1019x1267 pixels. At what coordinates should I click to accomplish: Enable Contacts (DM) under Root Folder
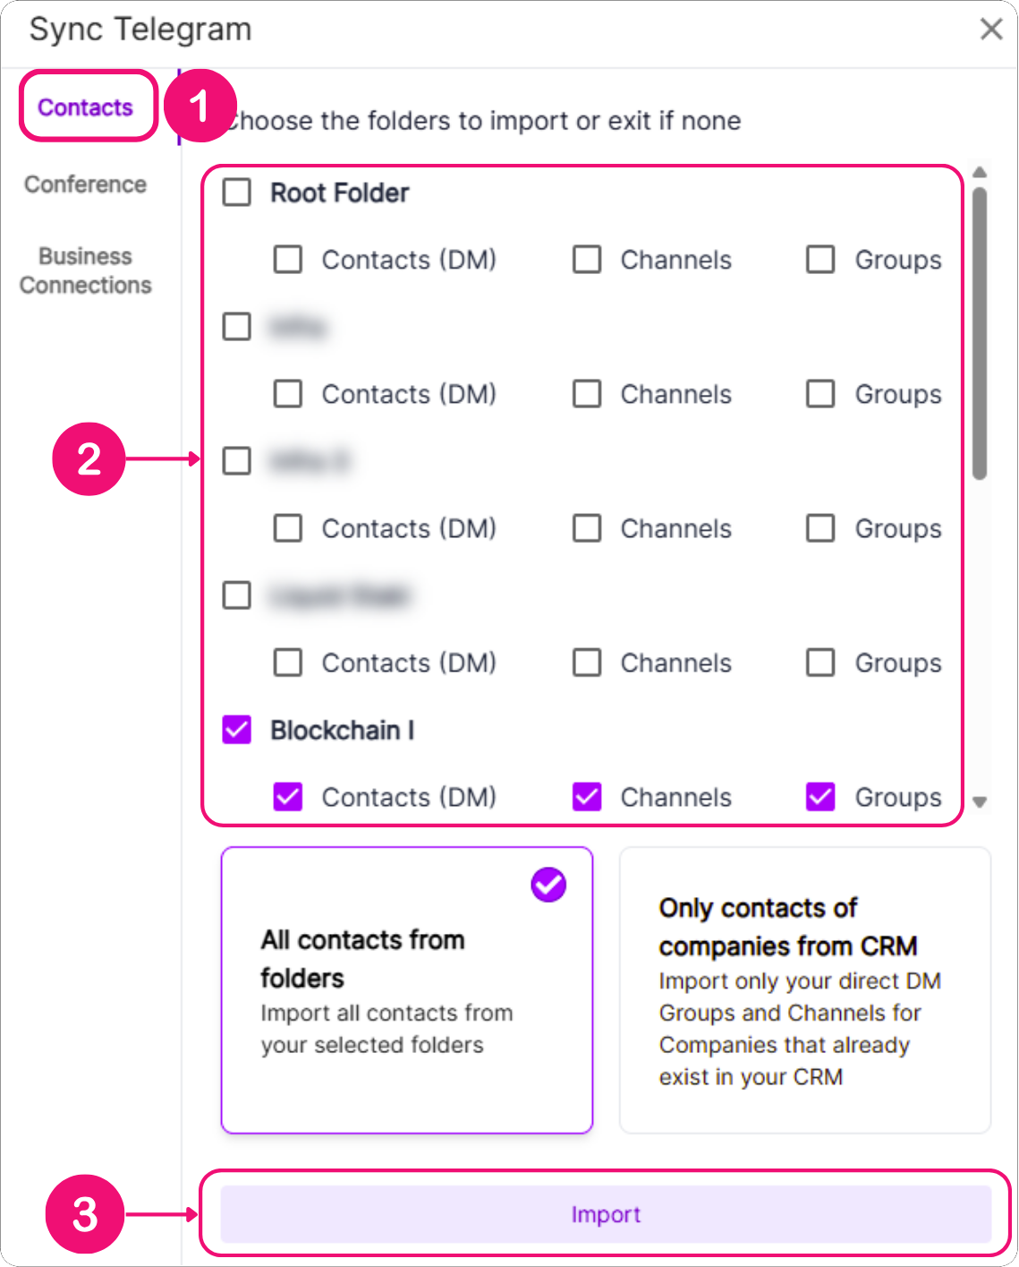(x=288, y=260)
